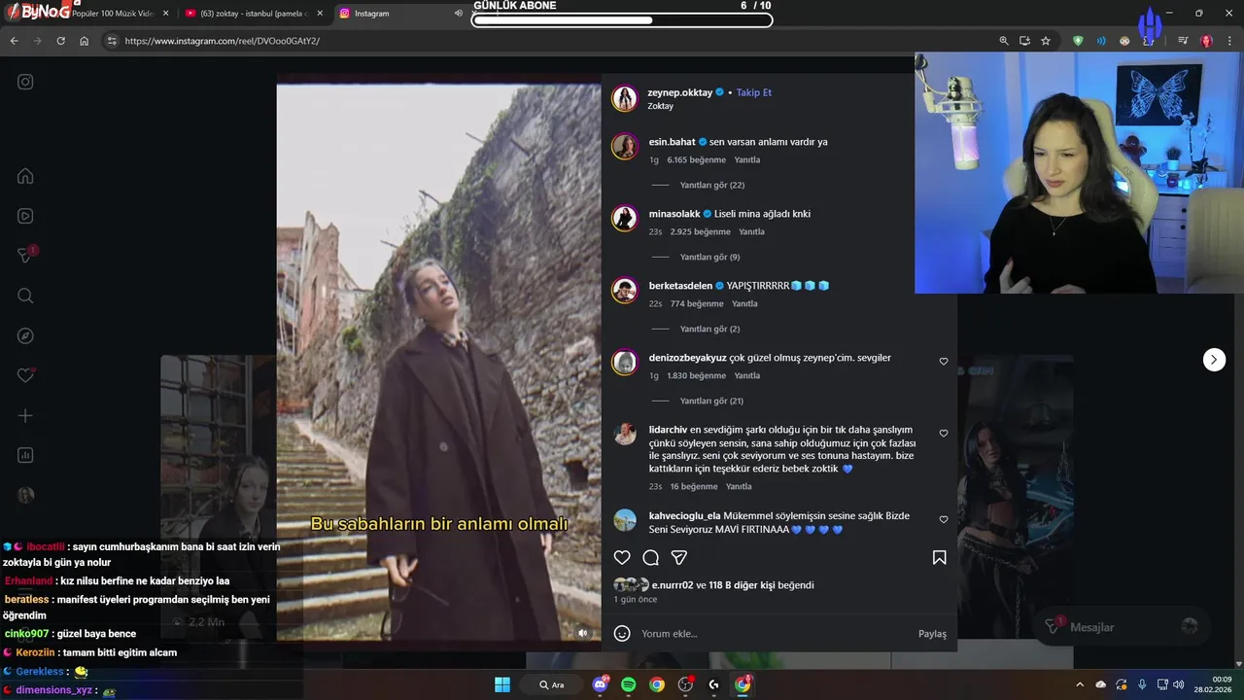Viewport: 1244px width, 700px height.
Task: Click the create plus icon in the sidebar
Action: tap(25, 415)
